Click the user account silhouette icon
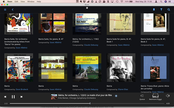The height and width of the screenshot is (108, 174). point(156,2)
